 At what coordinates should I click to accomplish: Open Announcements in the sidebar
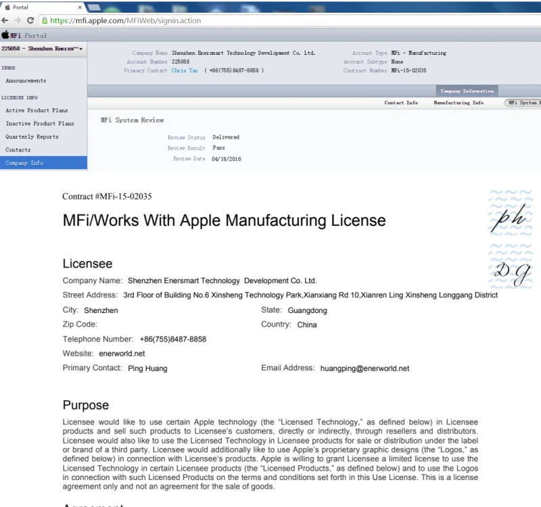click(x=26, y=80)
